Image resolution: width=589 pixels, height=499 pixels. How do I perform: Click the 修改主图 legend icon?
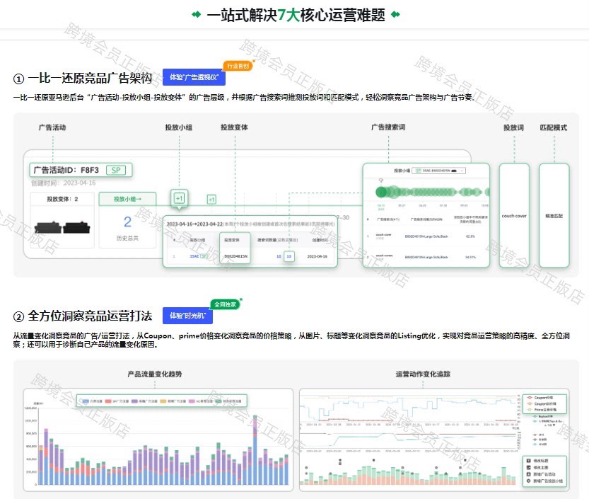pos(529,467)
